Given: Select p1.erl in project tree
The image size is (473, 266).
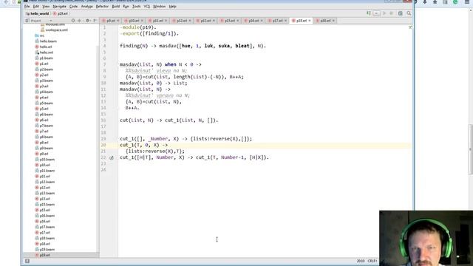Looking at the screenshot, I should 41,64.
